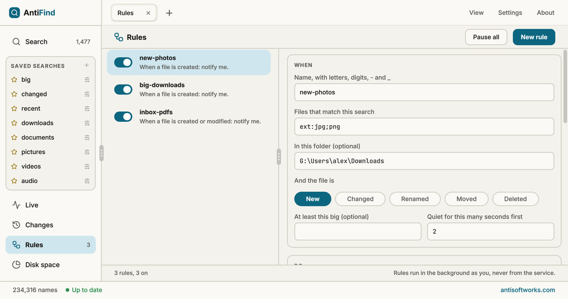The image size is (568, 299).
Task: Click the star icon next to changed
Action: [x=14, y=94]
